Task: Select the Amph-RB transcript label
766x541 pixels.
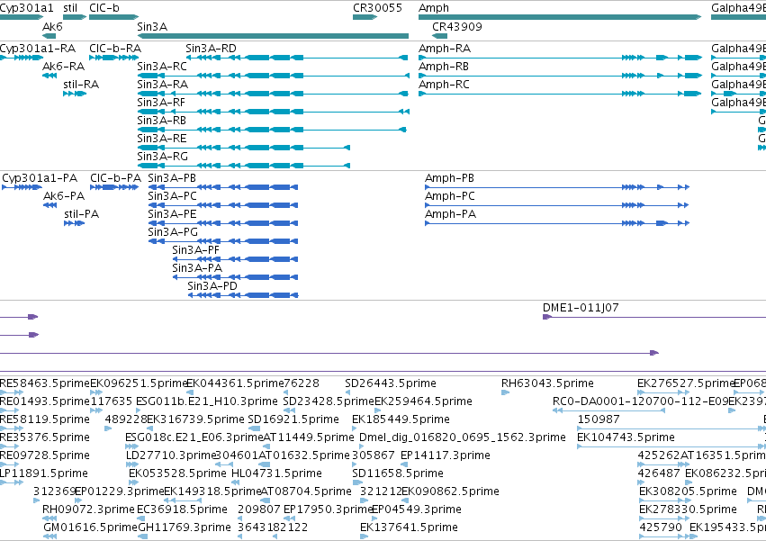Action: click(x=444, y=67)
